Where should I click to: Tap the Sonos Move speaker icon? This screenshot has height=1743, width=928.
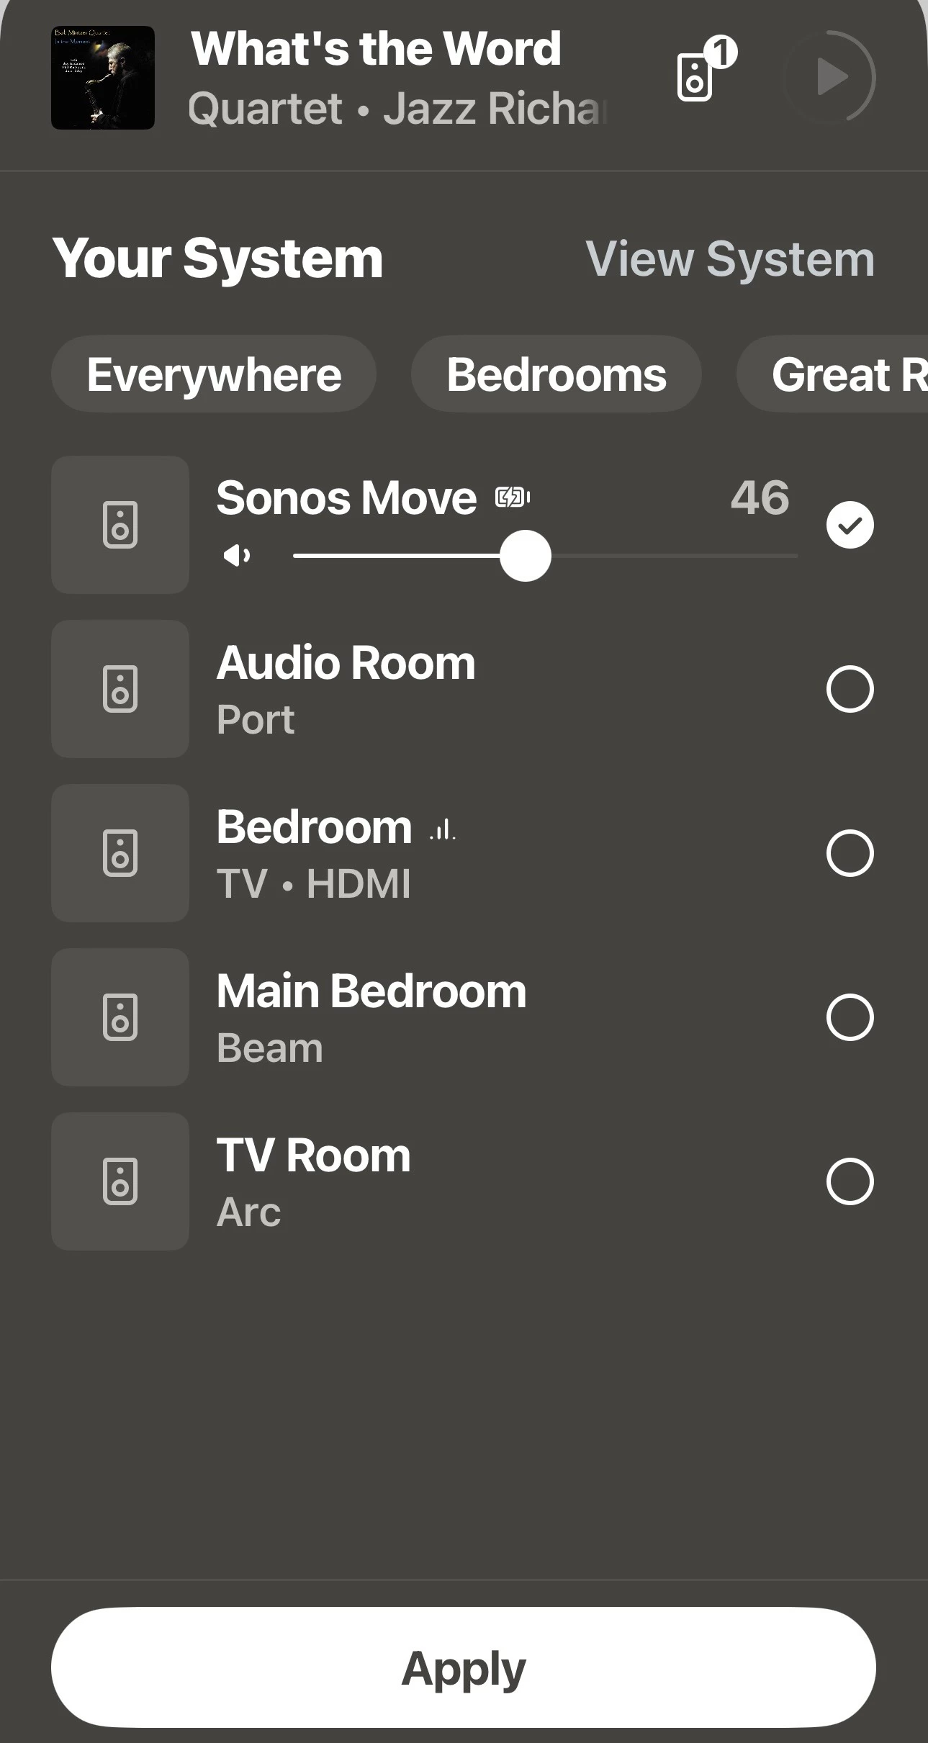pos(120,525)
